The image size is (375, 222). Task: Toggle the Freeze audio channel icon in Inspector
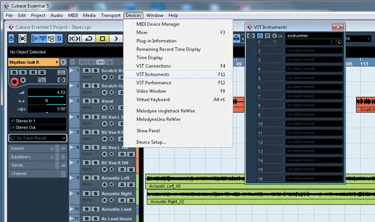(62, 80)
